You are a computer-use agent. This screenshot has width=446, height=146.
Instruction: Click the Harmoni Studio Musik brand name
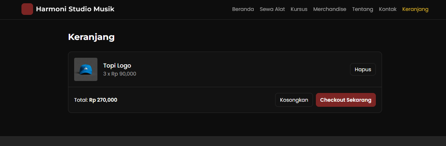tap(75, 9)
